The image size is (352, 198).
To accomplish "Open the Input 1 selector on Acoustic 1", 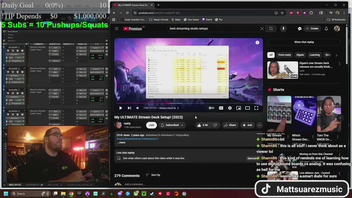I will [x=97, y=48].
